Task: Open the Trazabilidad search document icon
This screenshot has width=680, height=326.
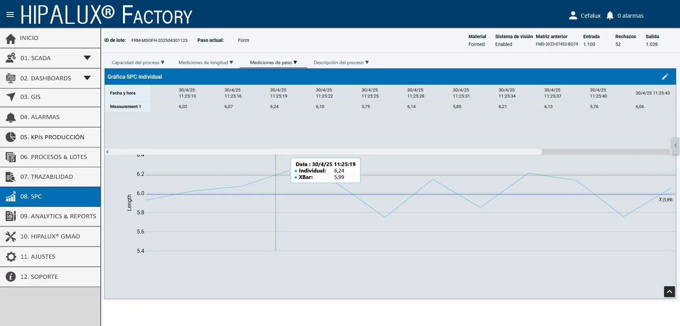Action: [11, 177]
